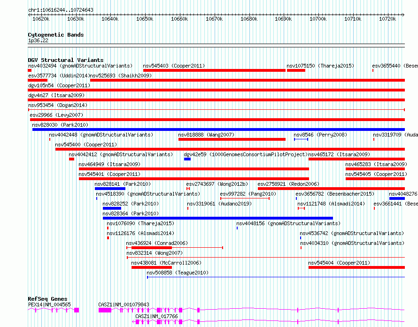Image resolution: width=418 pixels, height=327 pixels.
Task: Click the dgv4n27 (Itsara2009) label
Action: pyautogui.click(x=56, y=95)
